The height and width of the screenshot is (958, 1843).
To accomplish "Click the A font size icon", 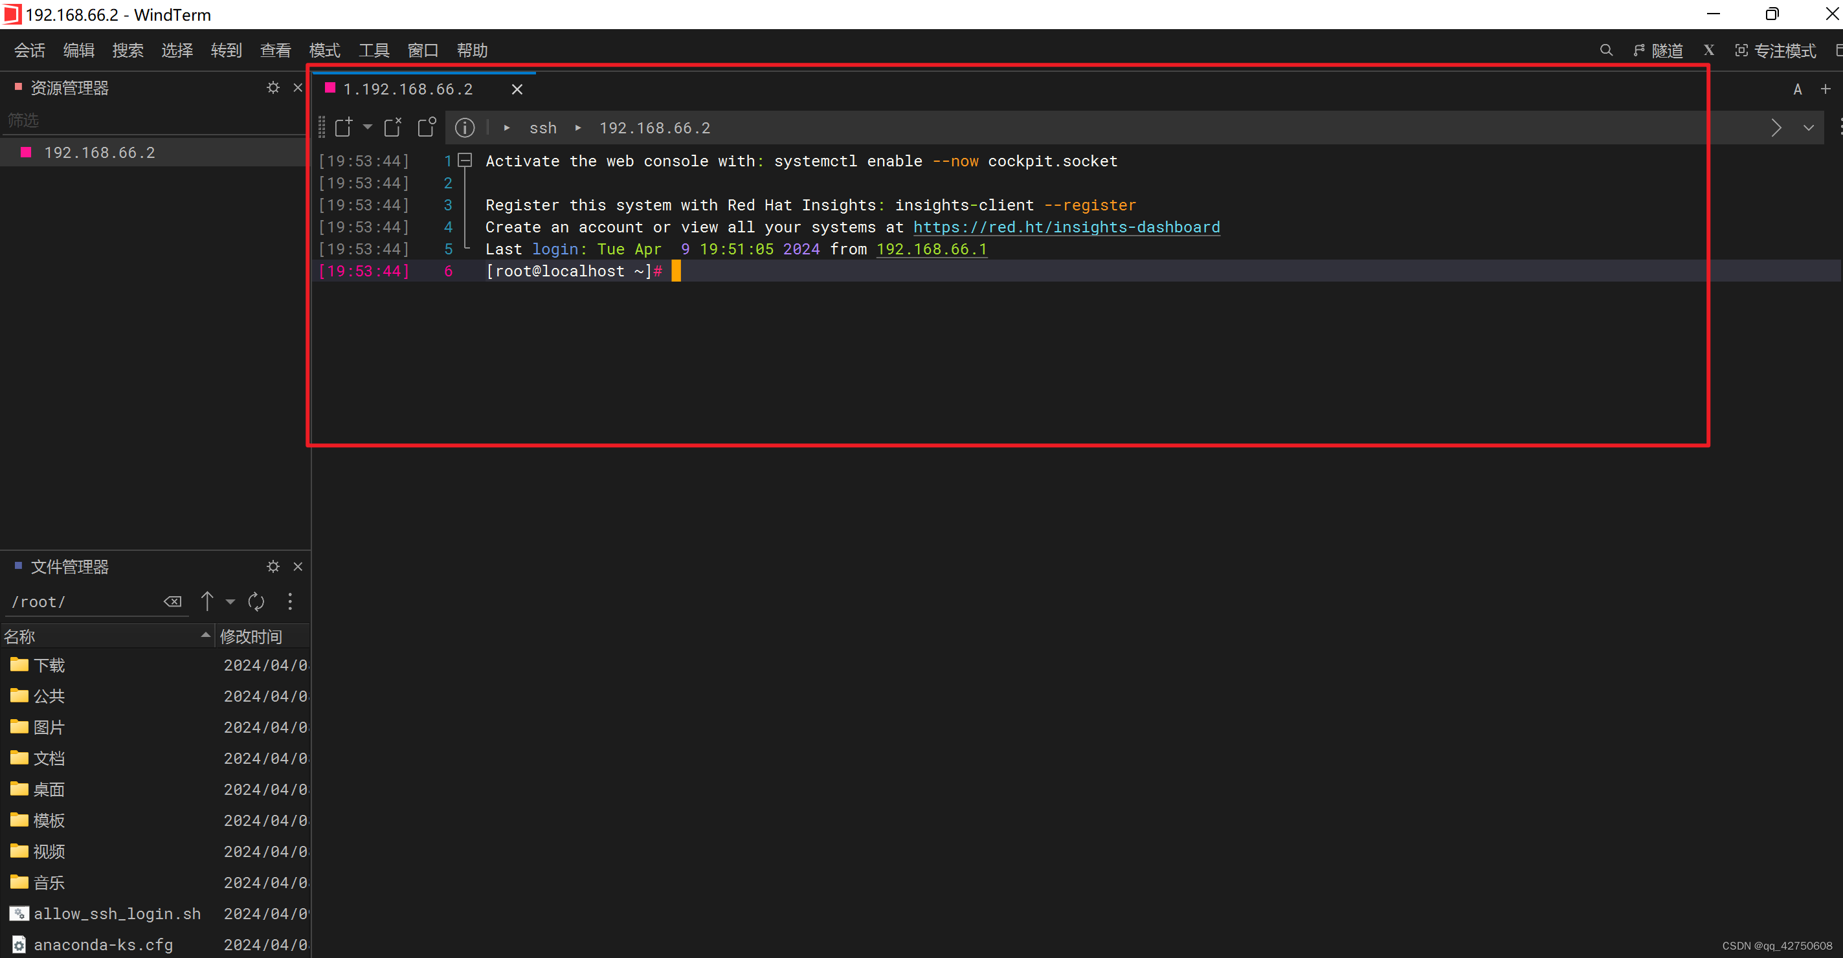I will click(1797, 89).
